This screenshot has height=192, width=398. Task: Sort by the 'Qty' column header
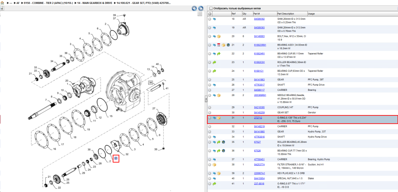coord(244,13)
